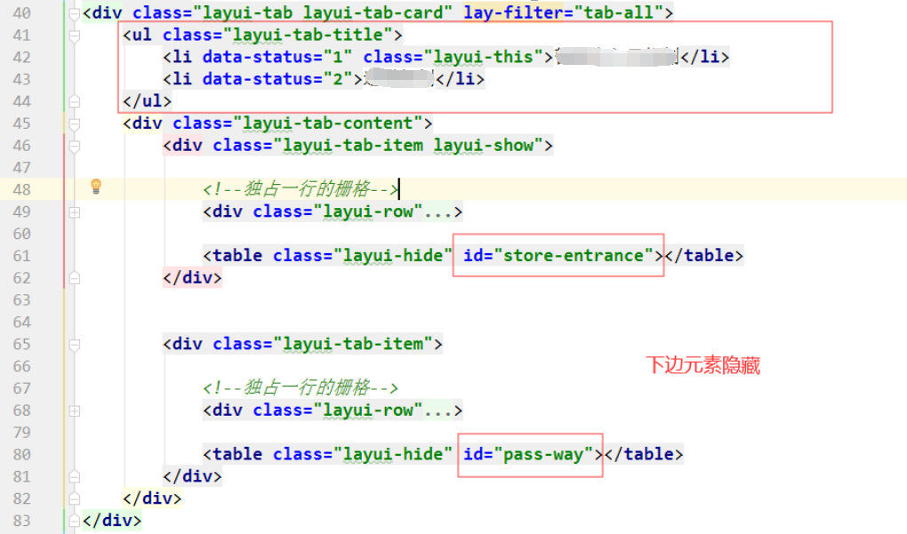Collapse the layui-tab-content div fold at line 45
Image resolution: width=907 pixels, height=534 pixels.
click(x=75, y=124)
